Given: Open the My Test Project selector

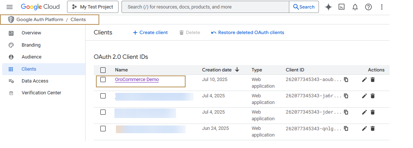Looking at the screenshot, I should point(93,7).
